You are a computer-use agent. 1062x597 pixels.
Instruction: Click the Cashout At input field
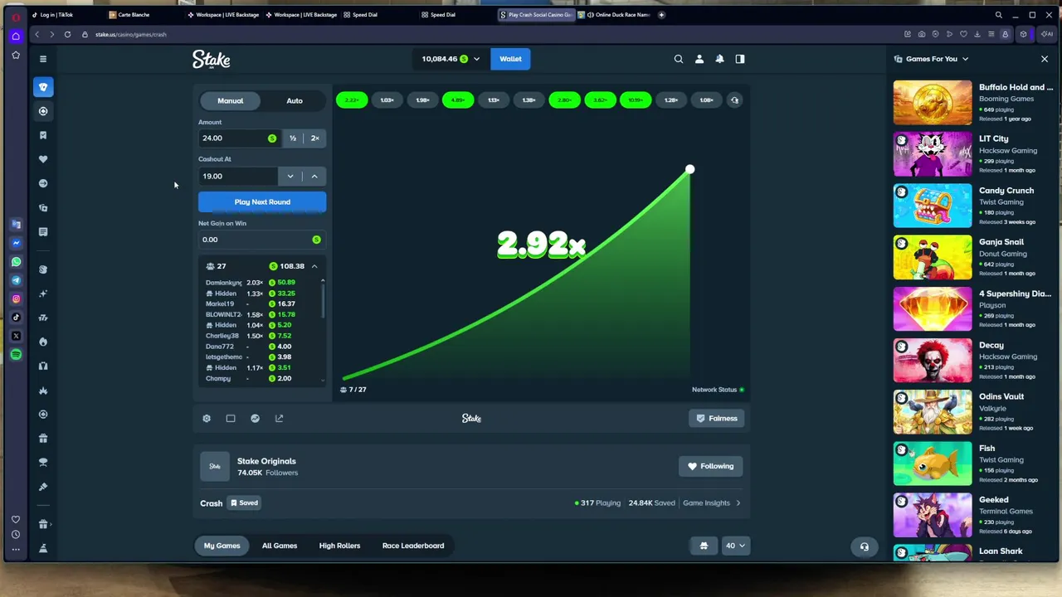238,176
